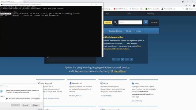The height and width of the screenshot is (110, 196).
Task: Click the yellow Donate button
Action: (x=108, y=22)
